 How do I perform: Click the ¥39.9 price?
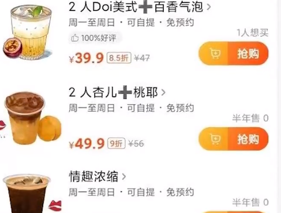pyautogui.click(x=87, y=58)
